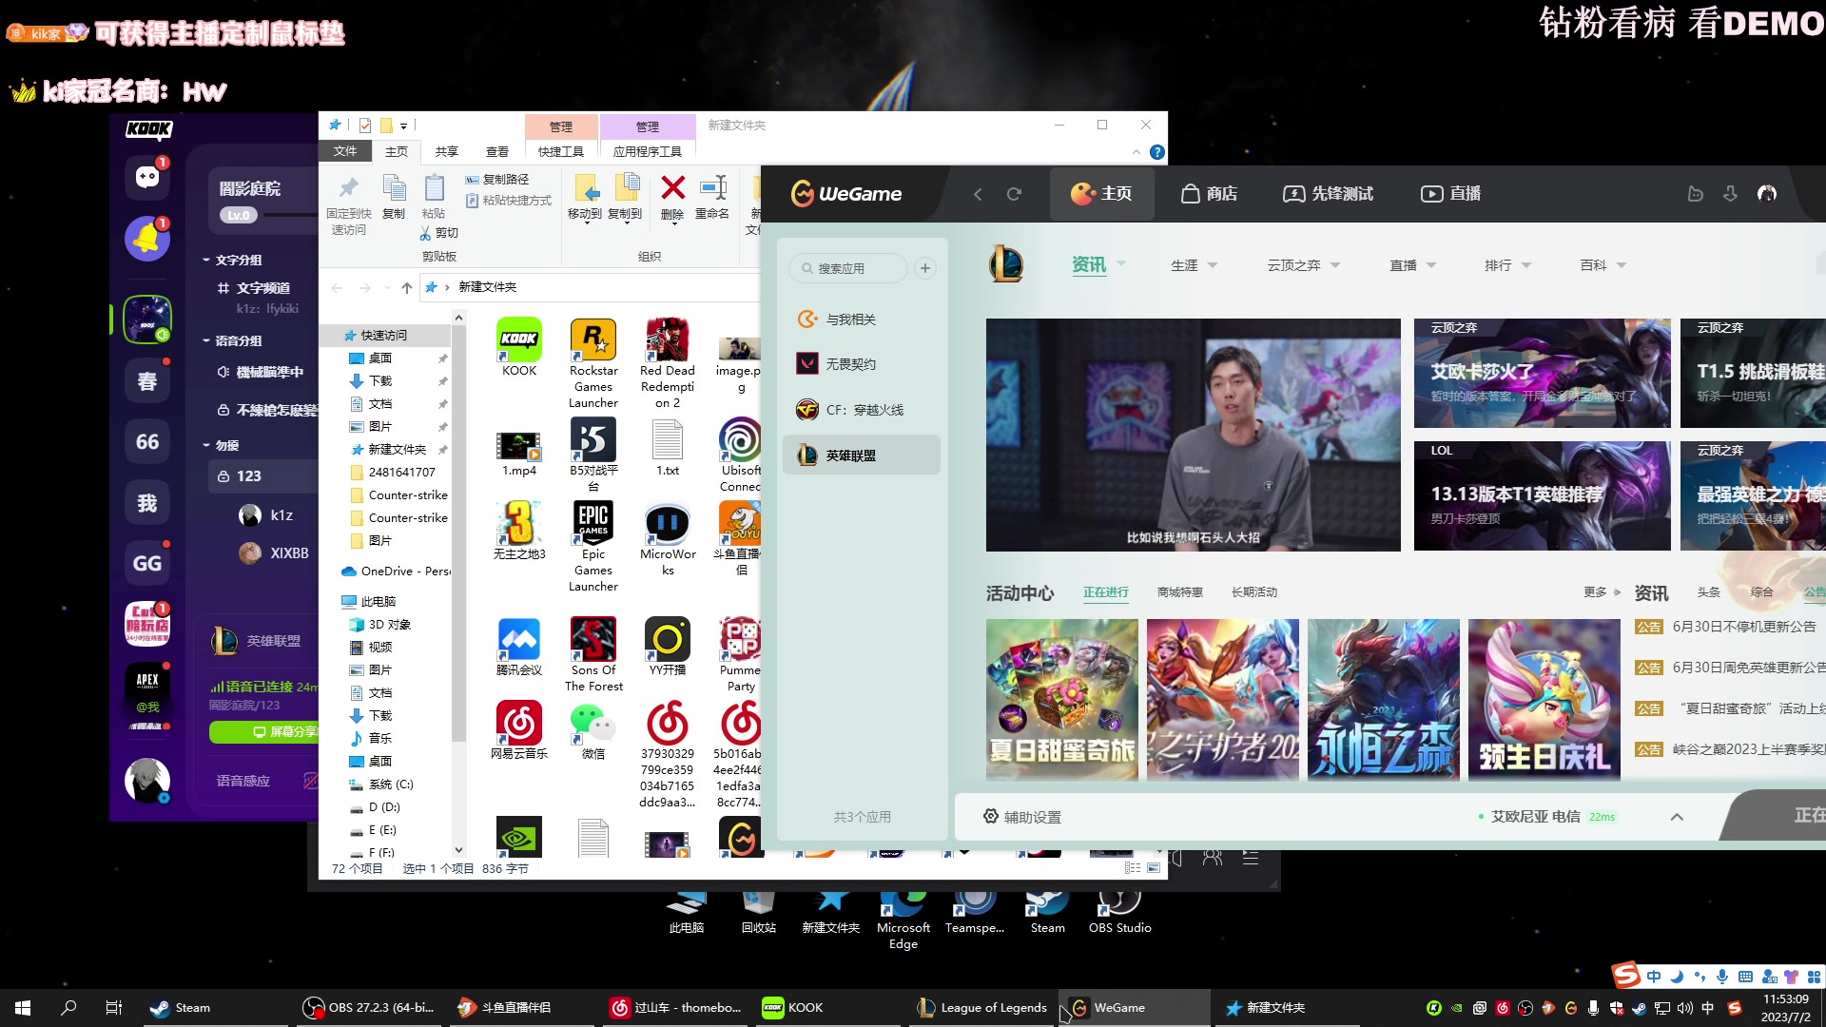Click 更多 link in 活动中心

click(1602, 591)
